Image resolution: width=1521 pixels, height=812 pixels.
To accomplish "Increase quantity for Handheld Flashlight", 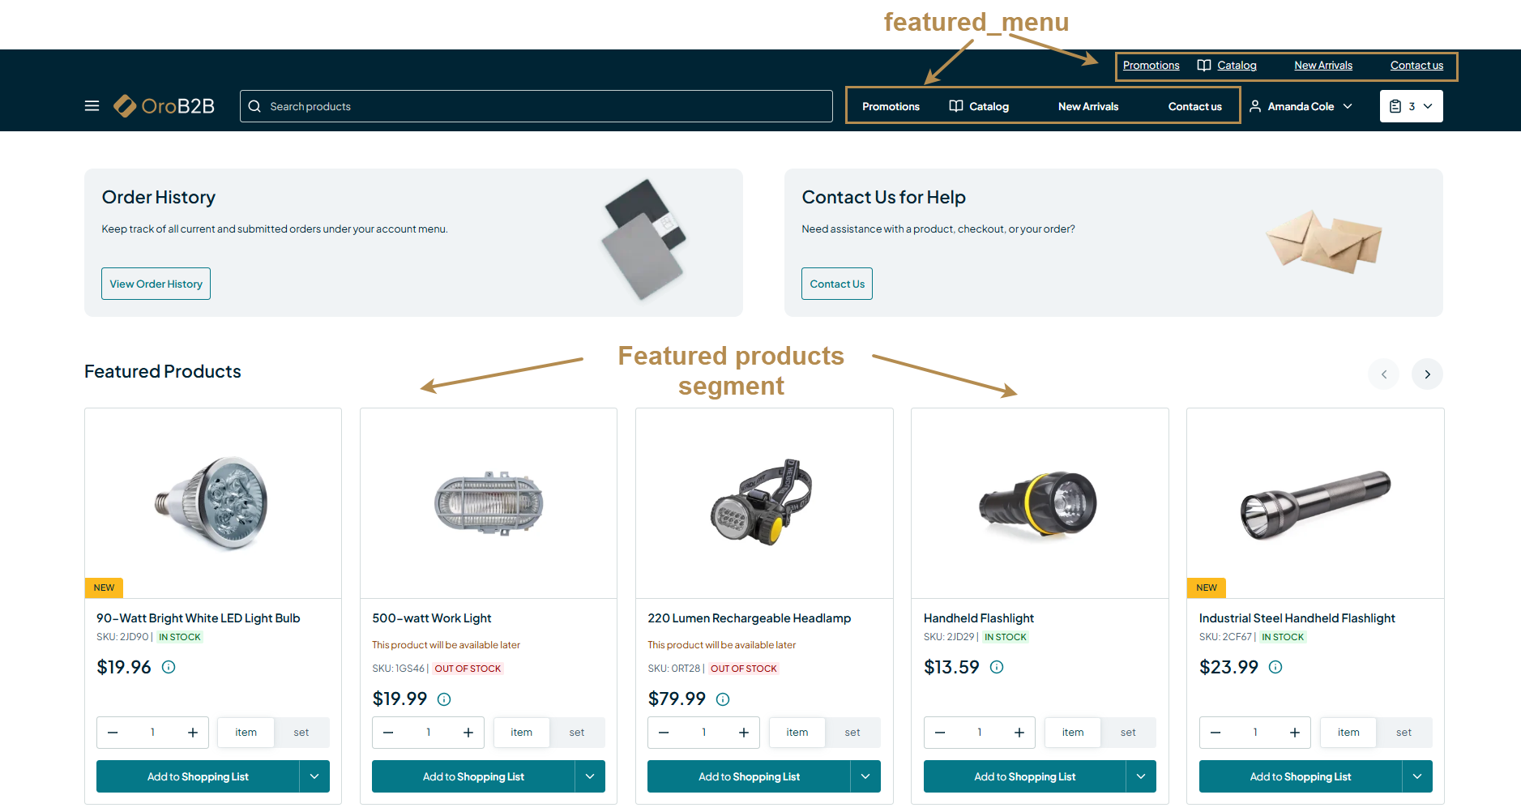I will [x=1019, y=733].
